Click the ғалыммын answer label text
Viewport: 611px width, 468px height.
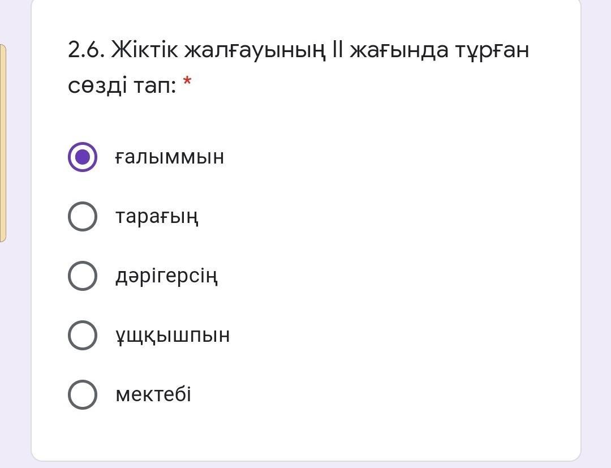tap(169, 157)
